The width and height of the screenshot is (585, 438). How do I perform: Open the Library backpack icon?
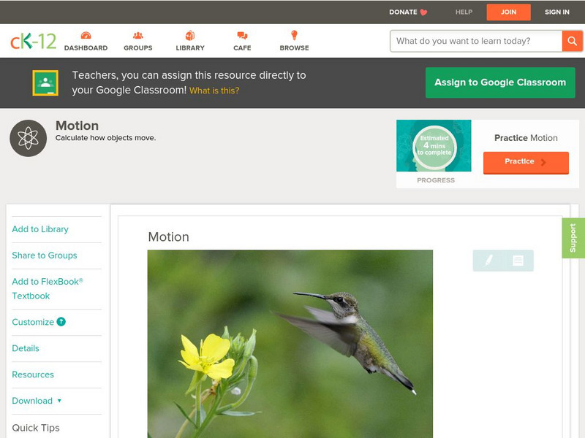tap(190, 35)
